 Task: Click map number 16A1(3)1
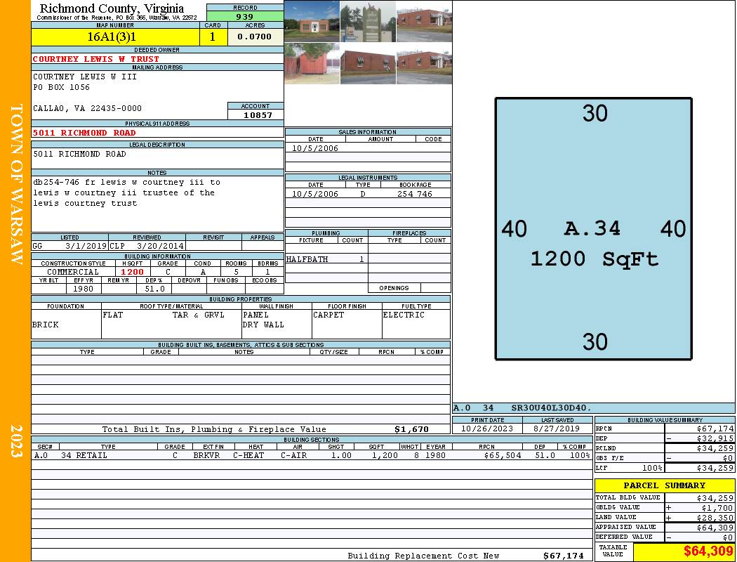[x=112, y=37]
